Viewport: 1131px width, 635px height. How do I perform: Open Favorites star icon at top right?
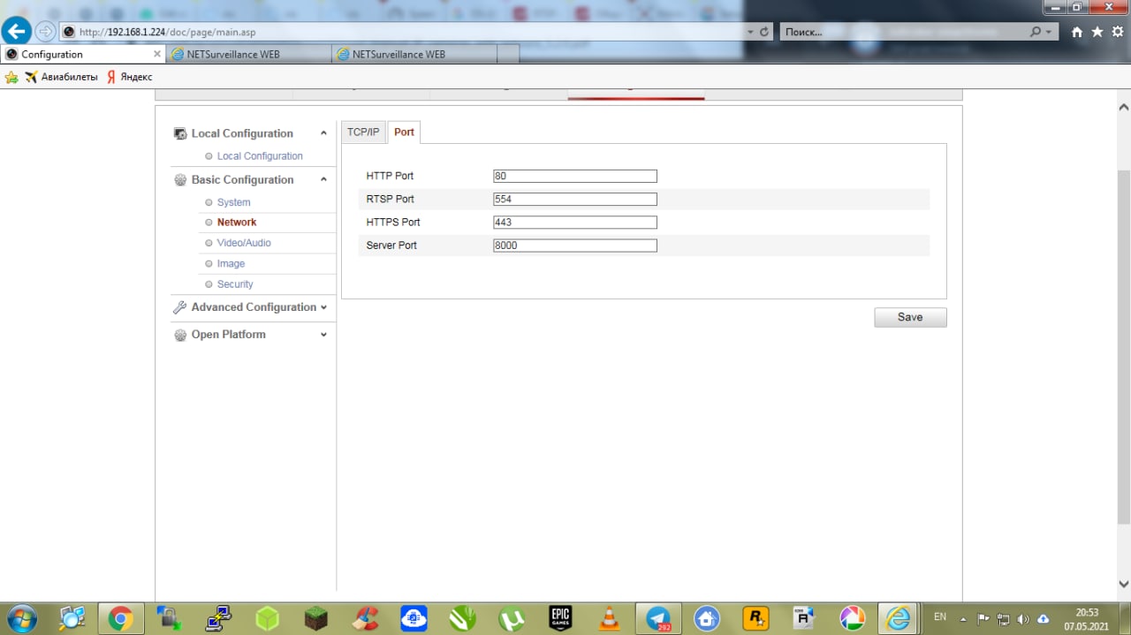1097,32
